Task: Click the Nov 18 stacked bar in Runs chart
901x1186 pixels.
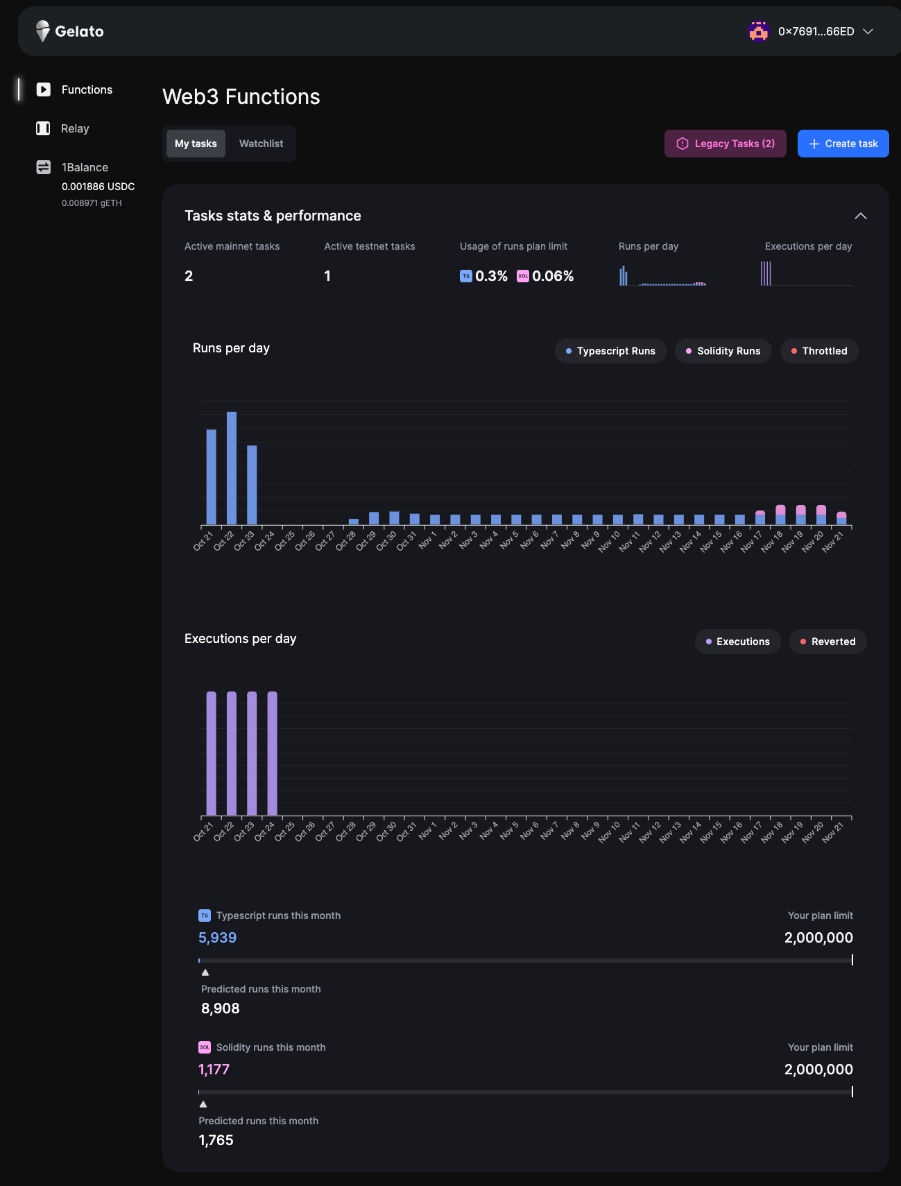Action: tap(780, 515)
